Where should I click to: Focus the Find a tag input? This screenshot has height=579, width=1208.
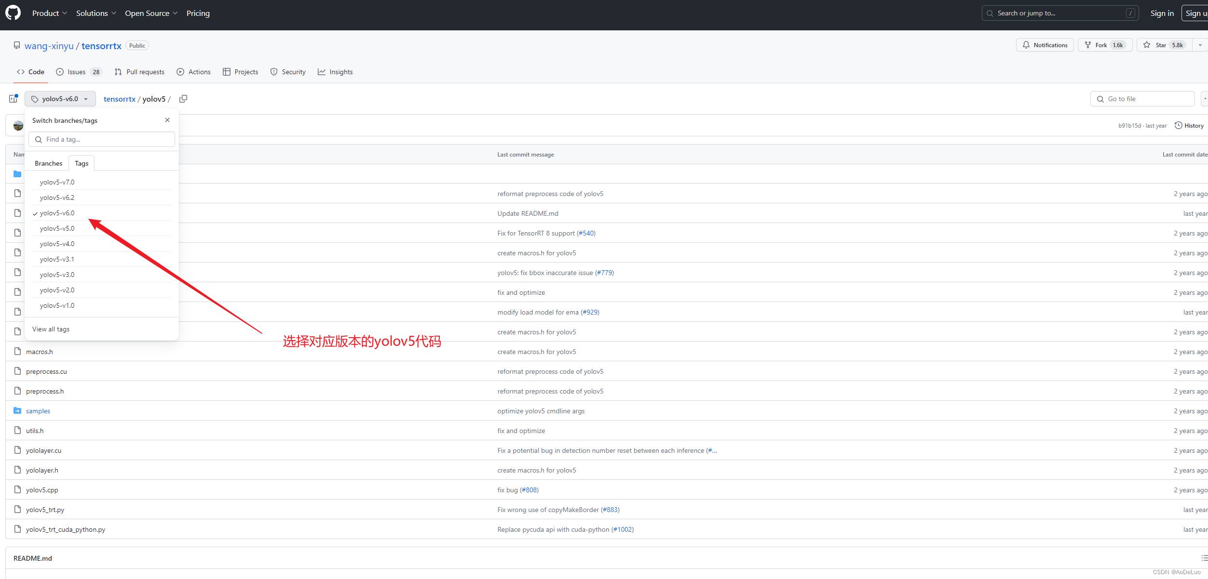point(102,139)
